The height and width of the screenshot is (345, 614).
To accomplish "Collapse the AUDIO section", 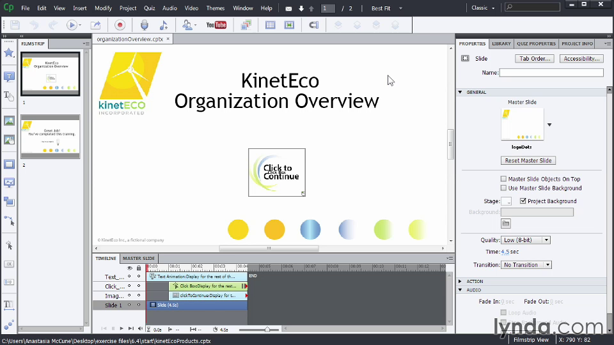I will point(460,290).
